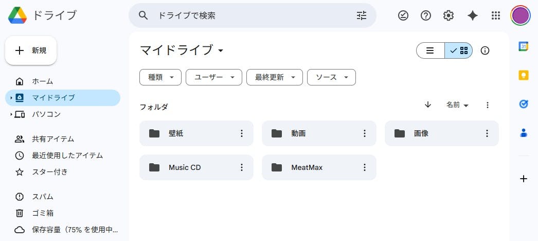Open Google Tasks side panel icon

pyautogui.click(x=524, y=104)
